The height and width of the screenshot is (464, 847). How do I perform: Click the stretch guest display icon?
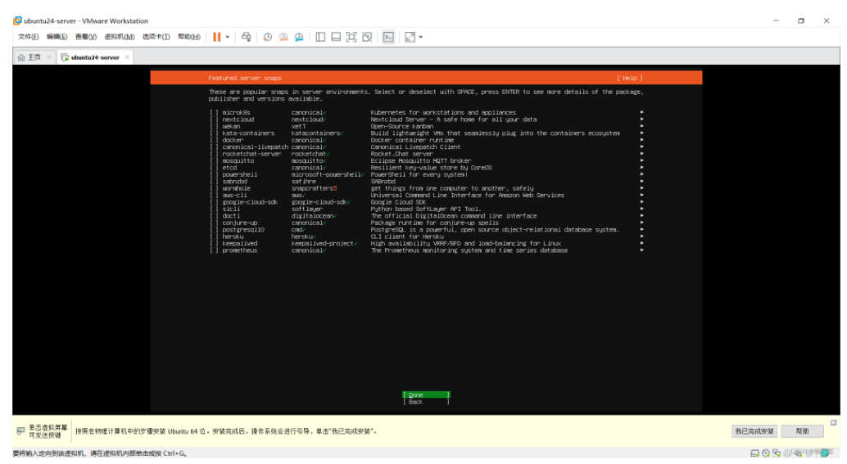[x=410, y=37]
